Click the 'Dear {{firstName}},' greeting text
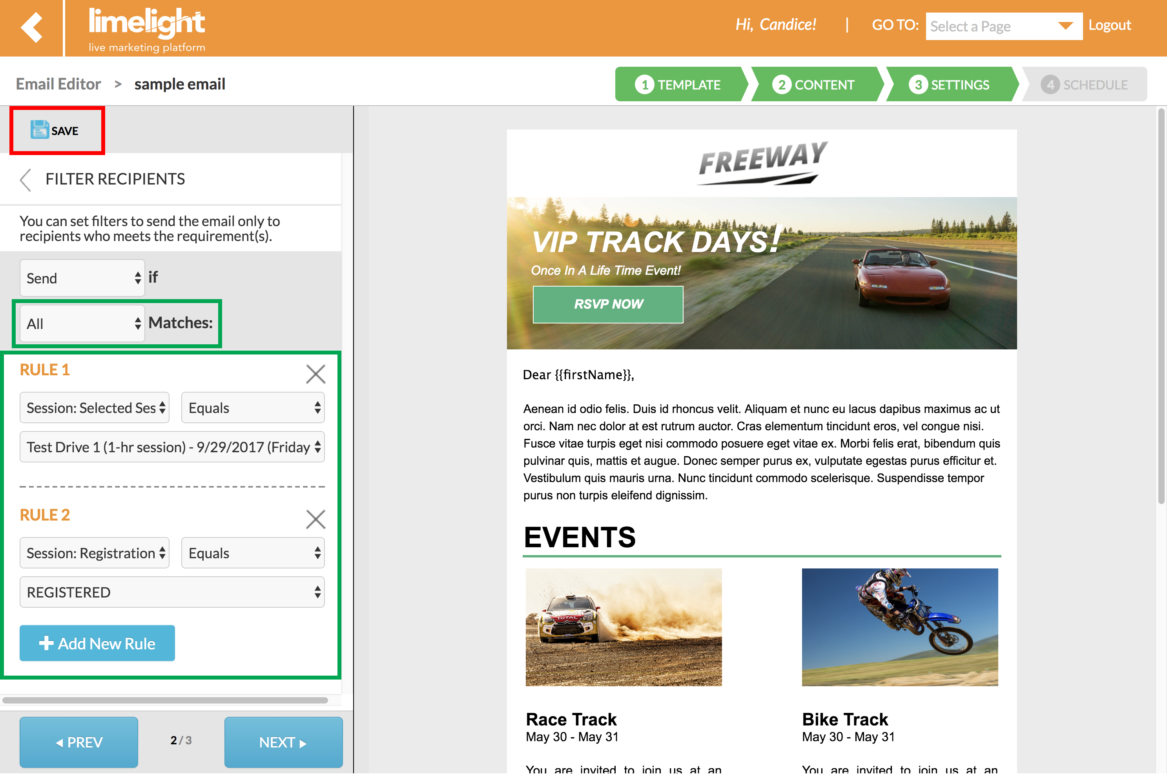 [x=578, y=375]
